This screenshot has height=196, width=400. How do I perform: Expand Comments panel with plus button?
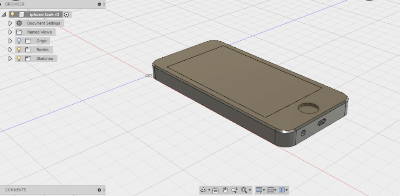pyautogui.click(x=99, y=190)
